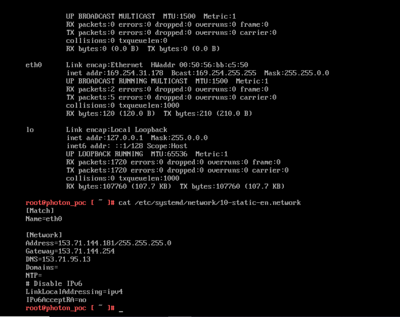This screenshot has width=400, height=317.
Task: Click the empty NTP= line
Action: (x=33, y=276)
